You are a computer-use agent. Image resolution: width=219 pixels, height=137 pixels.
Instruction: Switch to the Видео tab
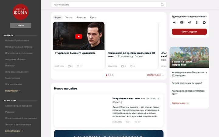(57, 17)
